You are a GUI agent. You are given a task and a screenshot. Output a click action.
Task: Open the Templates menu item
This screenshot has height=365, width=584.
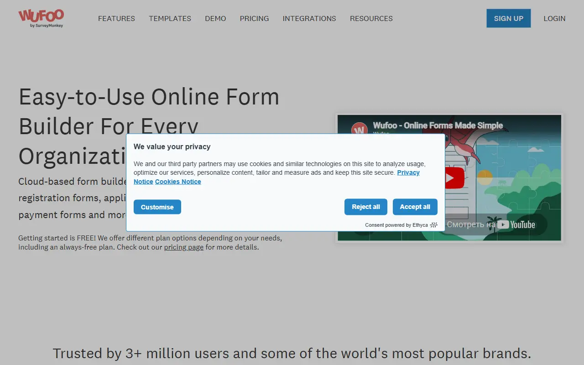[170, 19]
